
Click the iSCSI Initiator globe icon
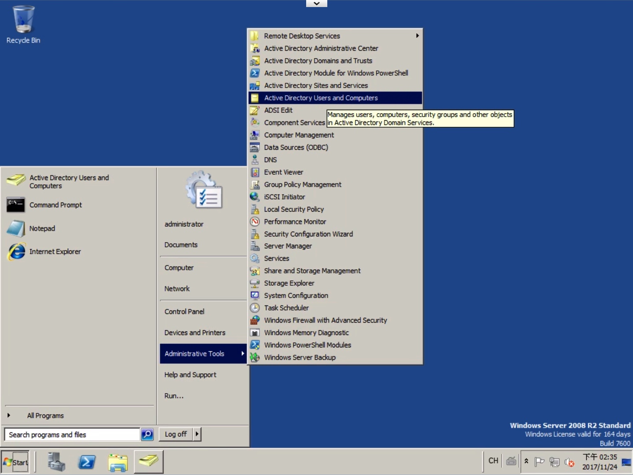255,197
